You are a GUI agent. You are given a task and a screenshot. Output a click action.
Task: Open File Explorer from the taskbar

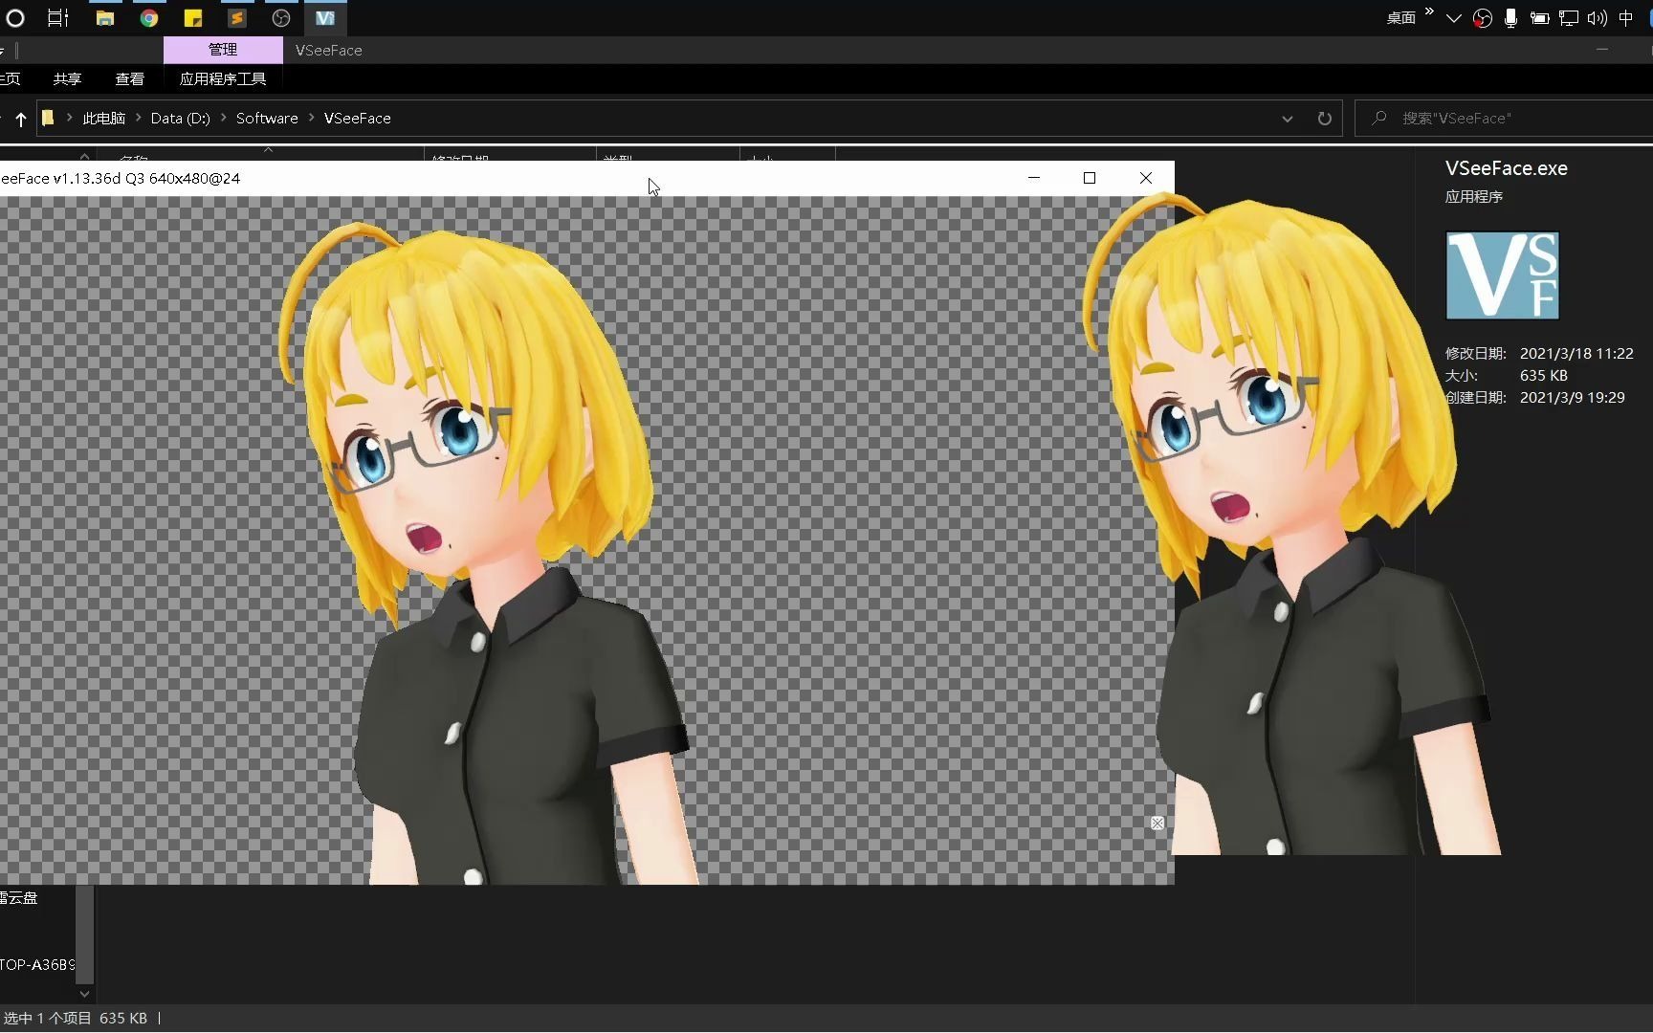(105, 17)
